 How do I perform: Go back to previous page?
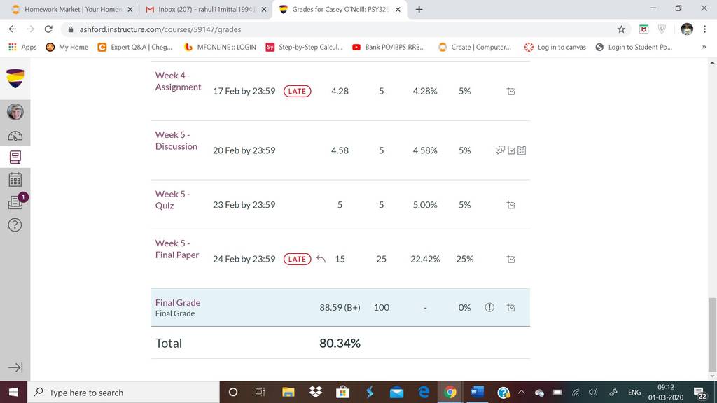click(13, 29)
